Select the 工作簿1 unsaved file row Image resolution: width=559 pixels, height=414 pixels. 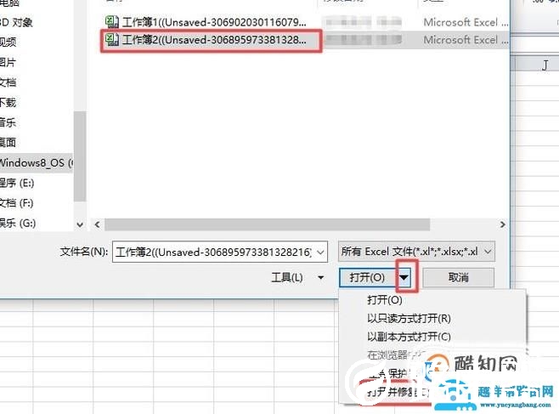(305, 22)
